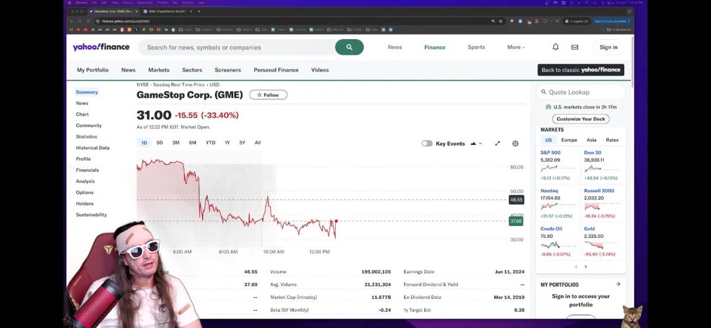Open the News link in top header
This screenshot has width=711, height=328.
(x=395, y=47)
